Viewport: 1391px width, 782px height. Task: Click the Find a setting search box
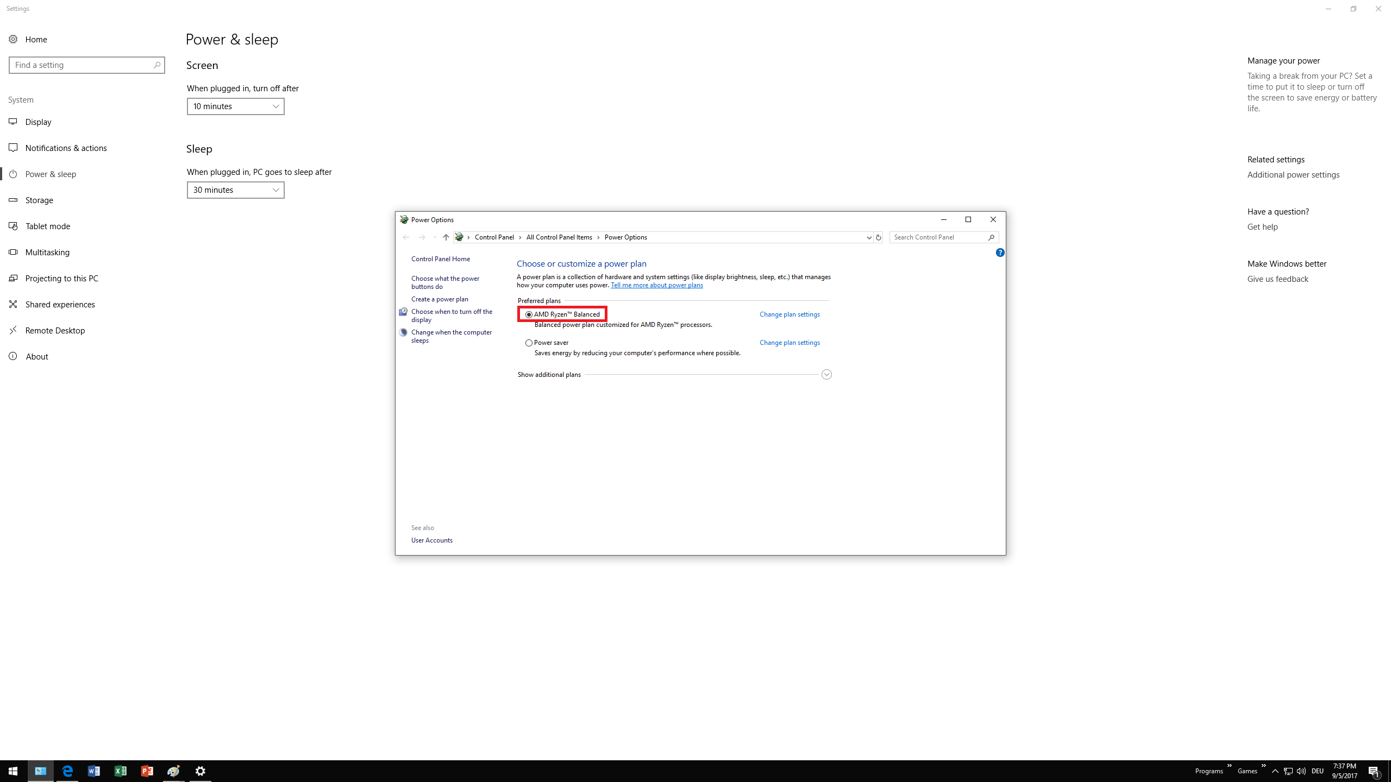click(x=82, y=65)
